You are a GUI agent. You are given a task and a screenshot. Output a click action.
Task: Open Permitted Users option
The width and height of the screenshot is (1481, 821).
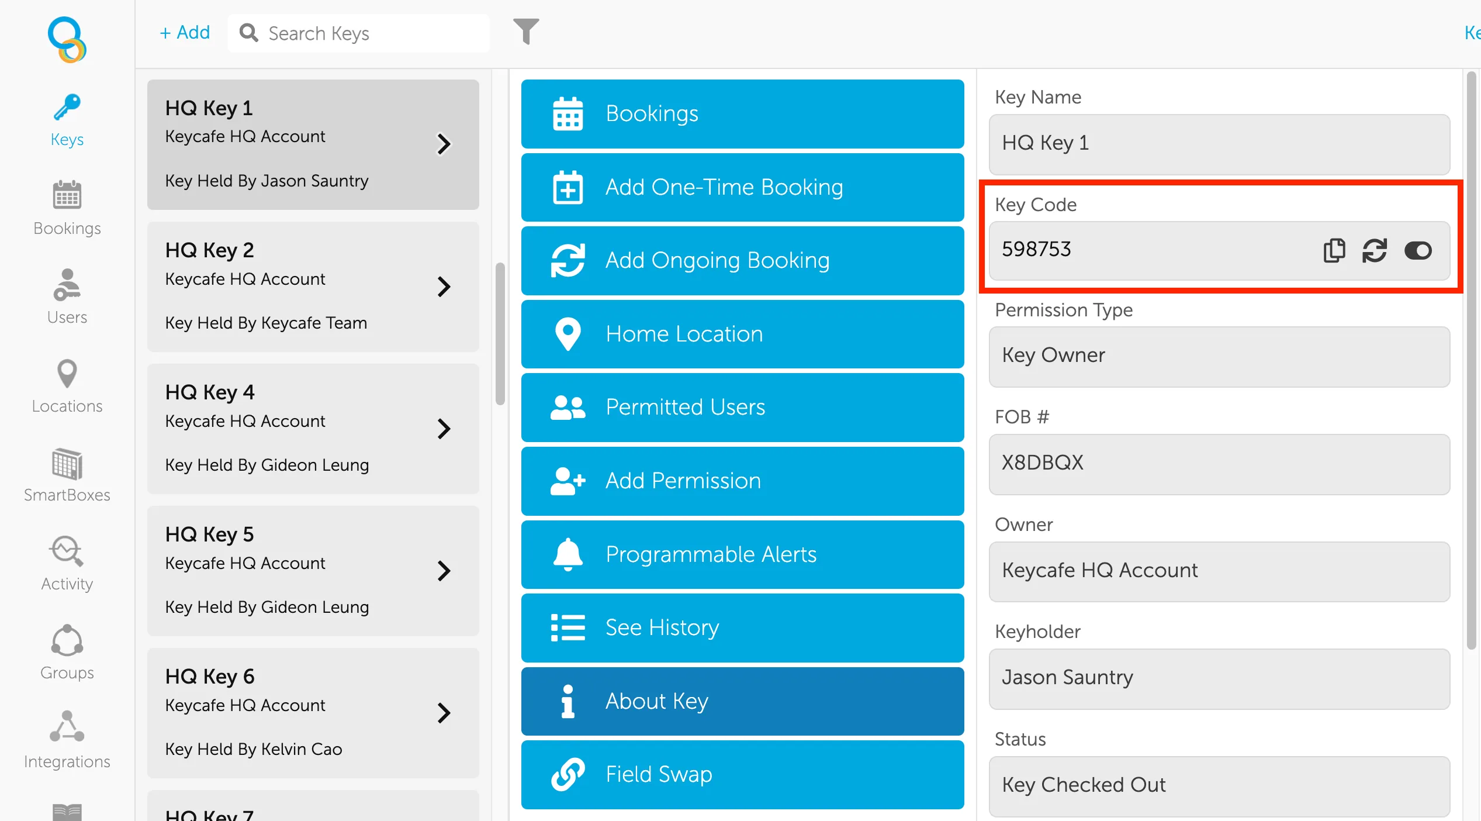[742, 408]
